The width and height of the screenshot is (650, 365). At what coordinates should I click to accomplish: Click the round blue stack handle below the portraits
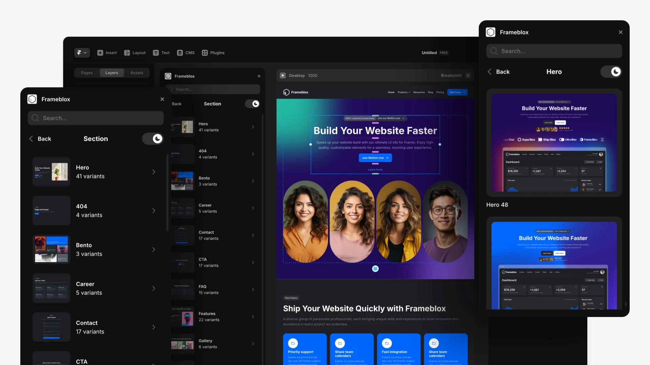(x=375, y=269)
